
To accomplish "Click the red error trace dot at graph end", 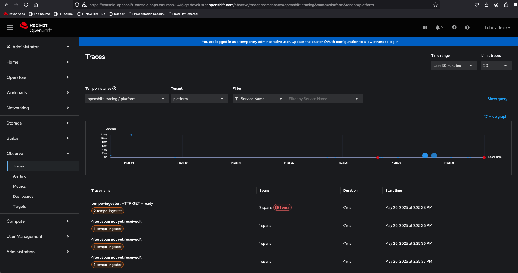I will click(x=484, y=157).
